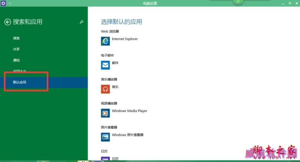Click the 电脑设置 window title
Viewport: 300px width, 162px height.
[x=150, y=3]
